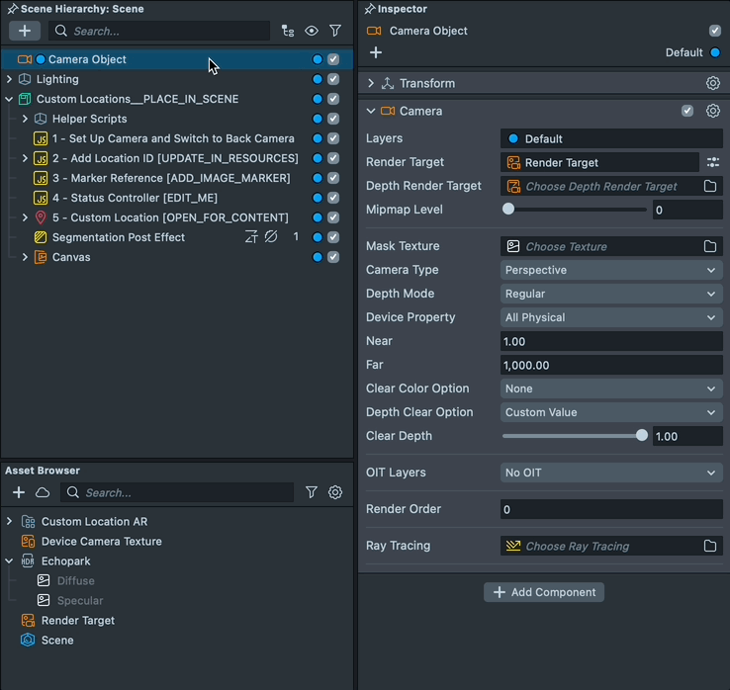
Task: Expand the Custom Location AR asset folder
Action: 10,521
